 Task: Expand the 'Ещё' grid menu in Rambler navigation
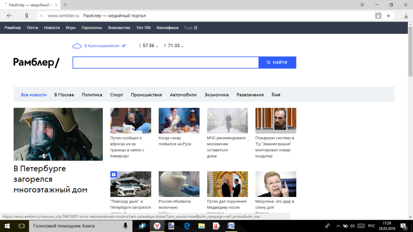click(x=191, y=27)
